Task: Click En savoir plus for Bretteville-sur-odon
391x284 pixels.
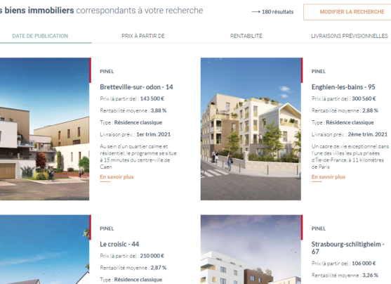Action: tap(117, 177)
